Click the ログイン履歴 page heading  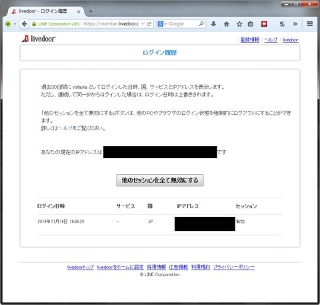(160, 53)
